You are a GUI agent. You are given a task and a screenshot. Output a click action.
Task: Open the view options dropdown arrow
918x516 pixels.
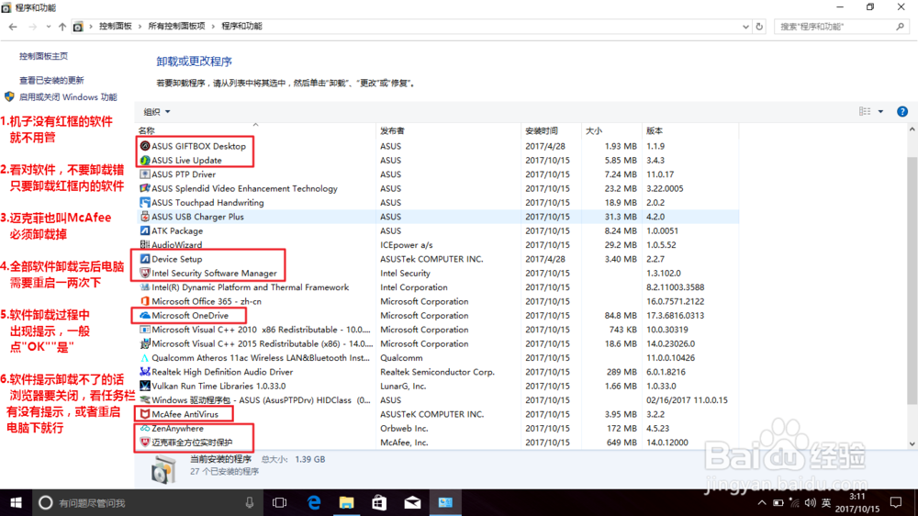[880, 111]
